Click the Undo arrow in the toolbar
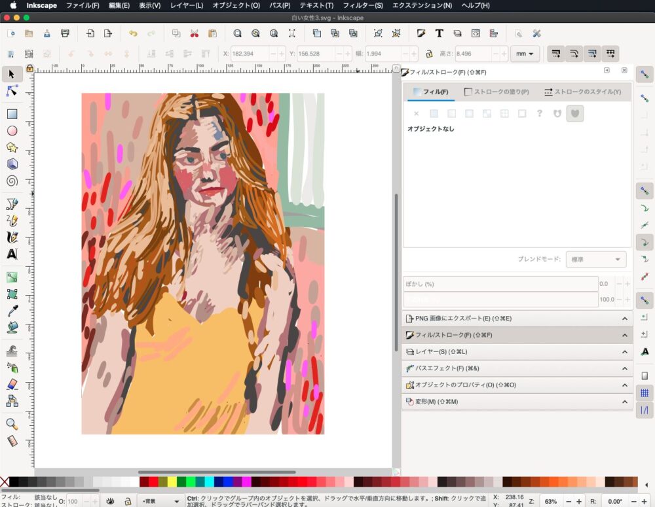Viewport: 655px width, 507px height. 133,33
